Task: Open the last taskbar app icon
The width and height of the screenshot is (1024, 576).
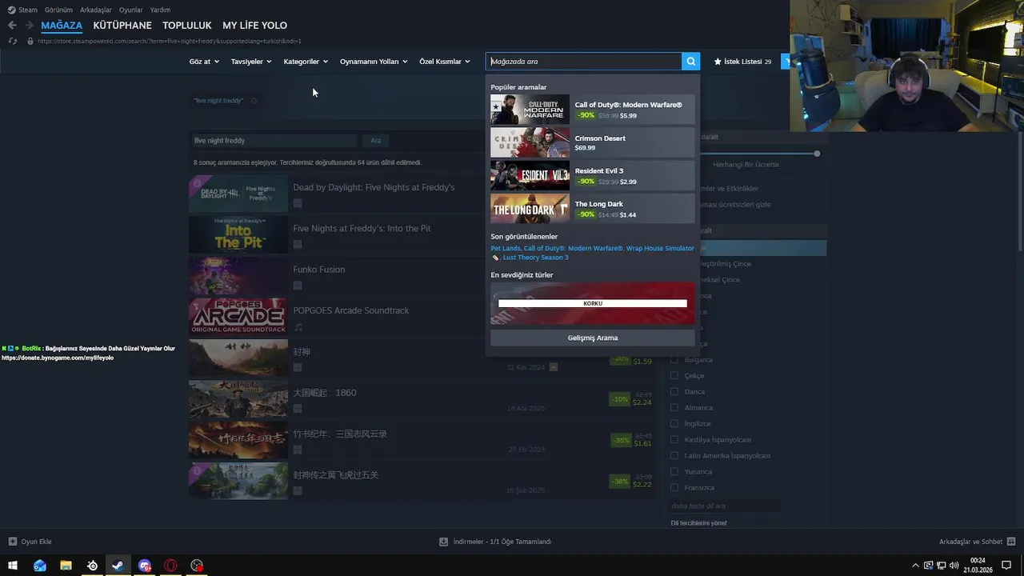Action: coord(197,566)
